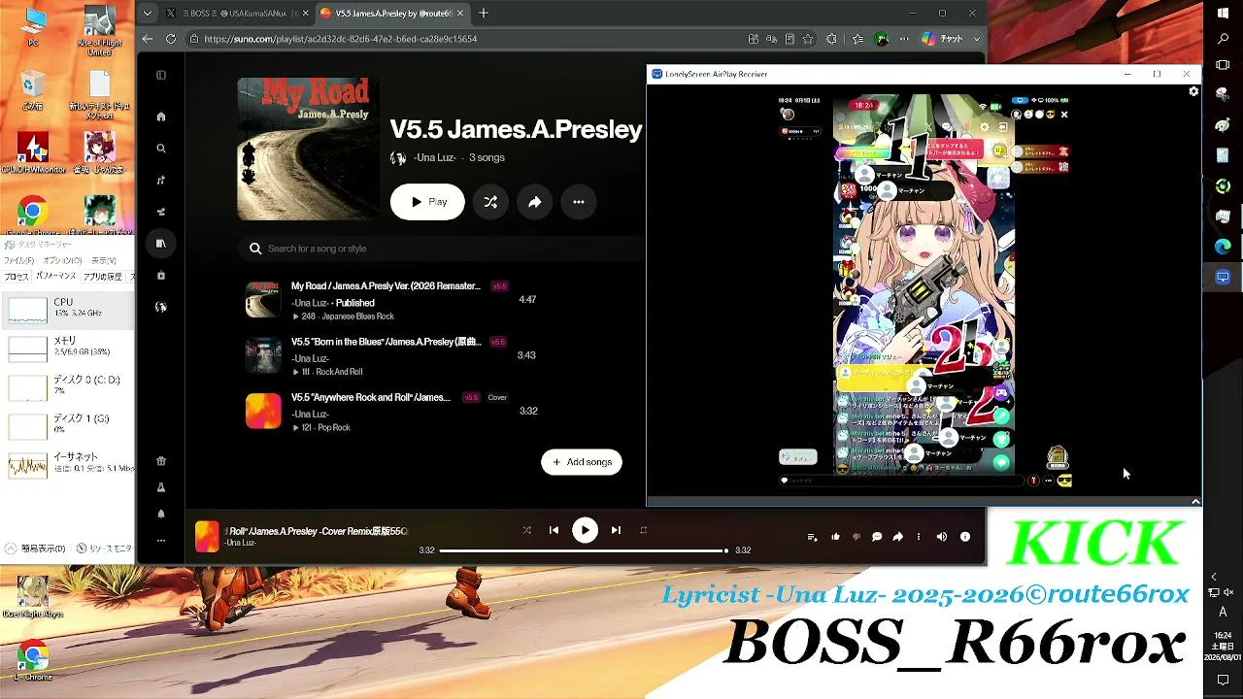Image resolution: width=1243 pixels, height=699 pixels.
Task: Share the current song from player bar
Action: click(898, 537)
